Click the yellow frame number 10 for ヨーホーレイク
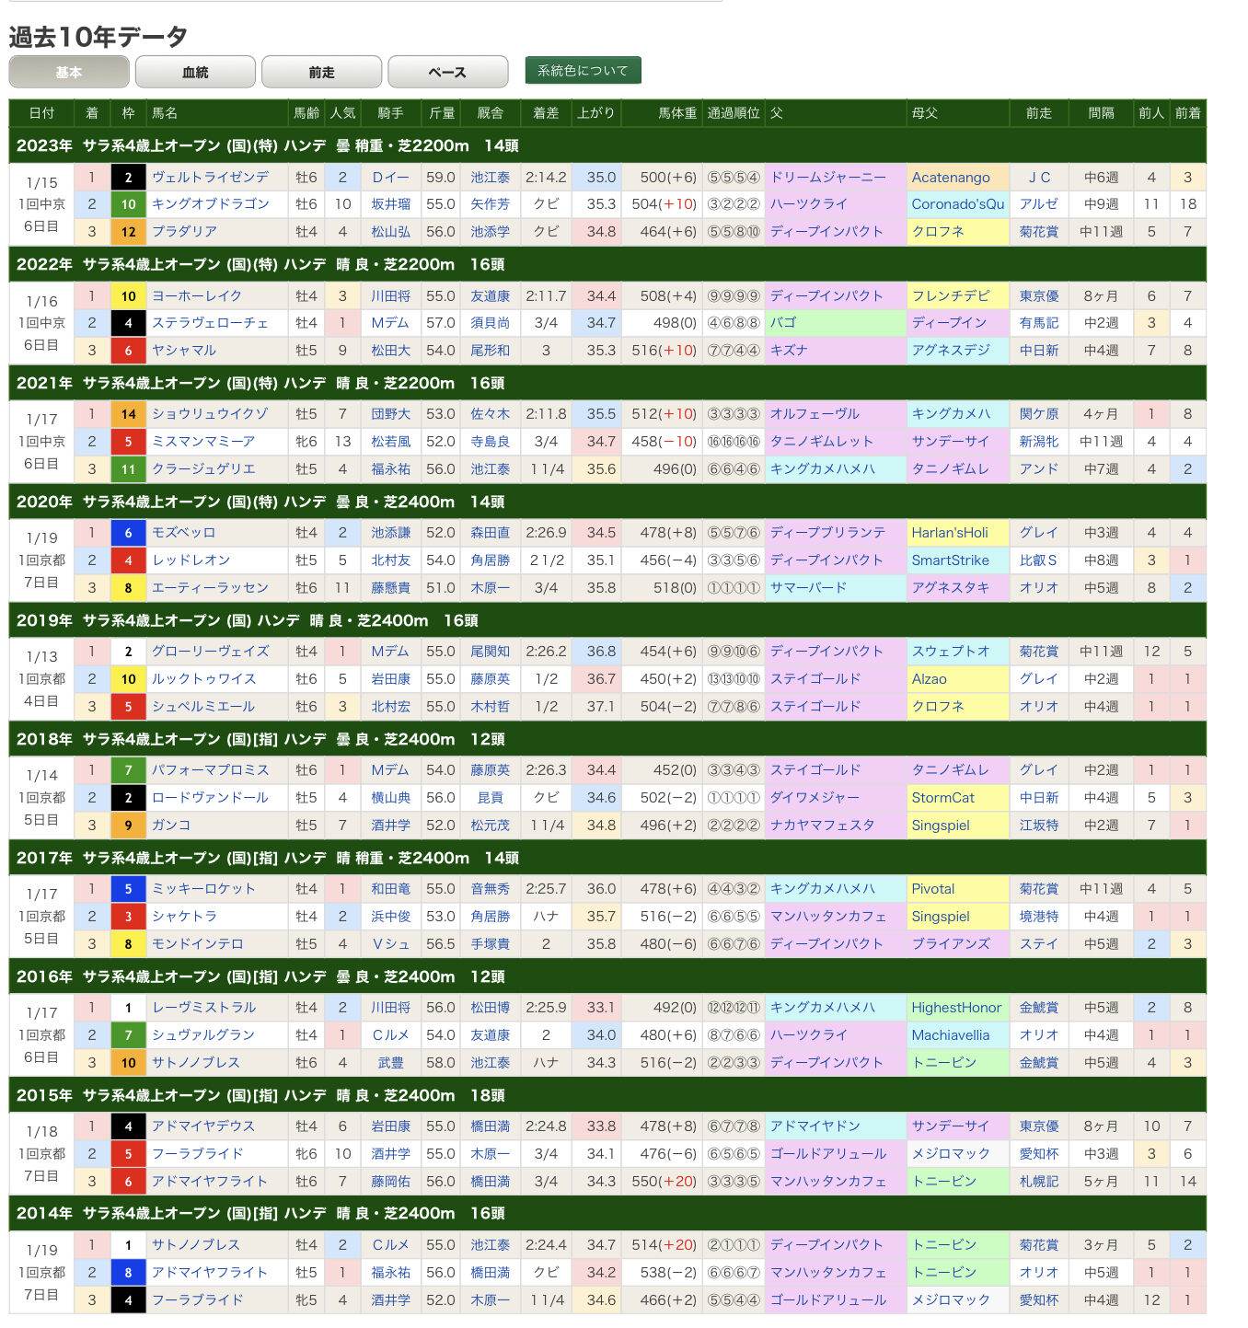The image size is (1248, 1328). (128, 296)
